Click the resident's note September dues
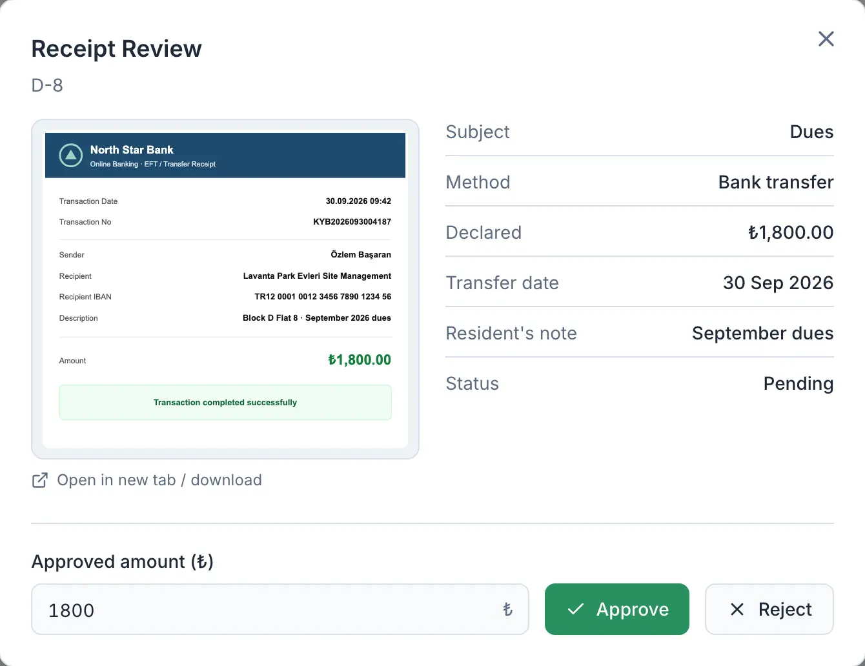This screenshot has width=865, height=666. tap(763, 333)
